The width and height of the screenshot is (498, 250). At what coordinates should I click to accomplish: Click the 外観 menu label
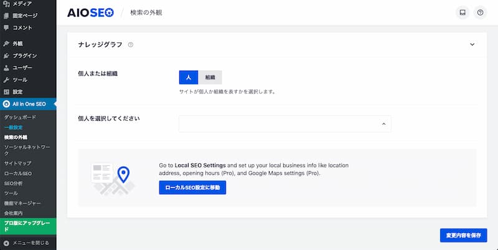tap(18, 43)
